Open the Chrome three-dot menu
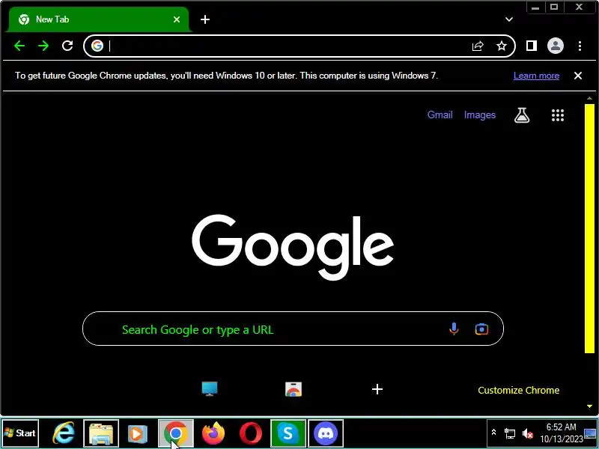 point(580,46)
